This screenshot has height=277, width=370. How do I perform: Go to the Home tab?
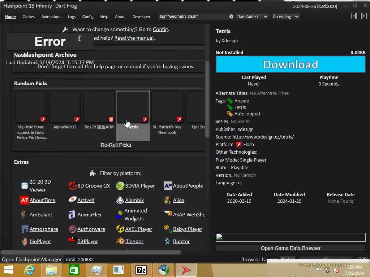[10, 17]
